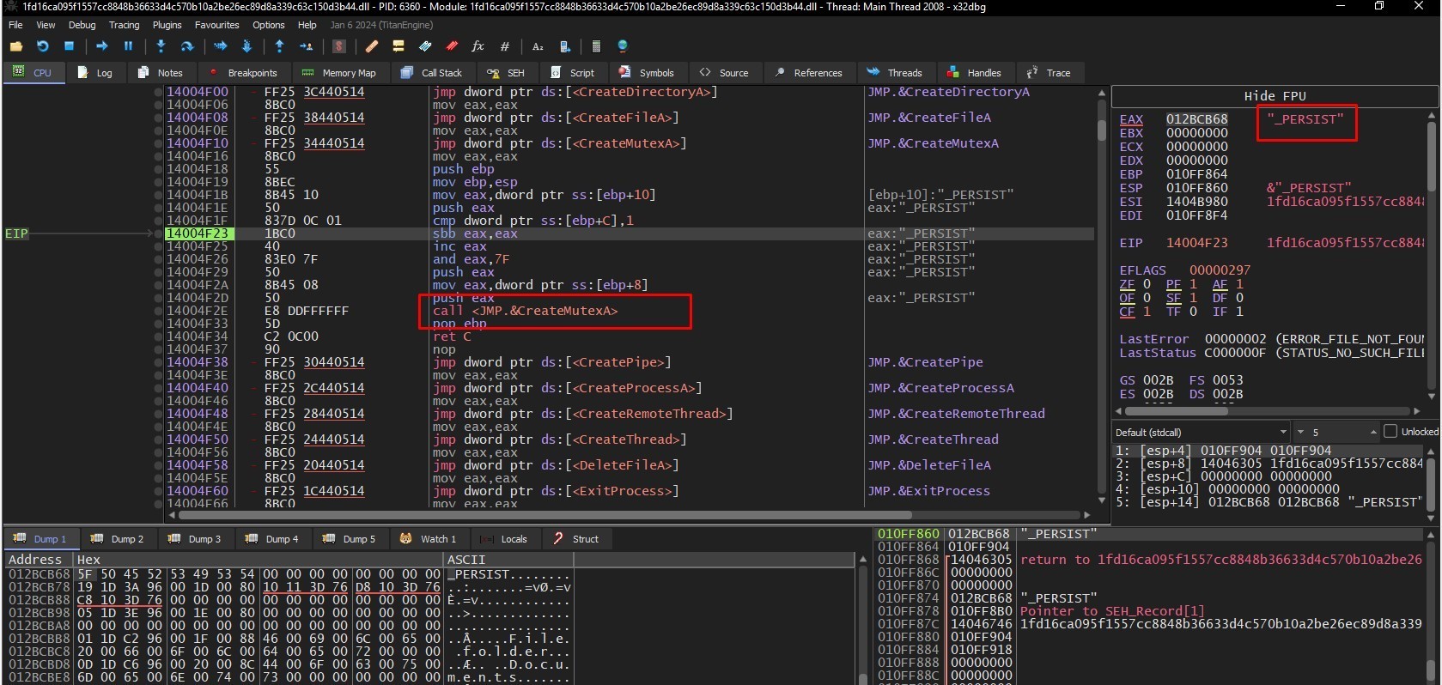Toggle the ZF flag value
Viewport: 1442px width, 685px height.
[x=1147, y=284]
